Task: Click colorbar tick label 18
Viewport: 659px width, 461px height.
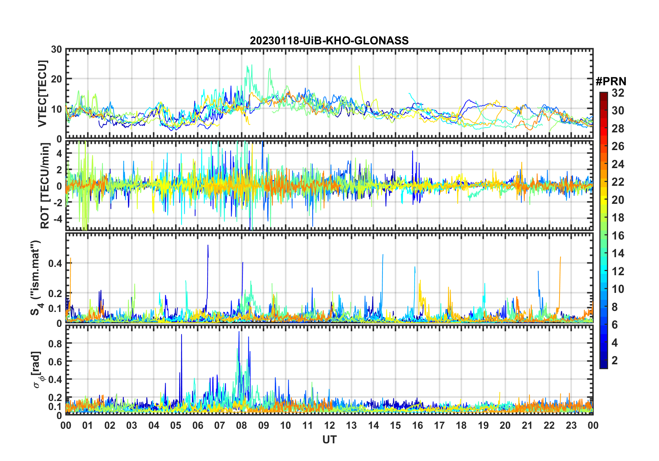Action: tap(618, 218)
